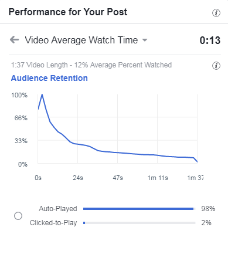228x261 pixels.
Task: Click the Auto-Played 98% progress bar
Action: click(x=139, y=209)
